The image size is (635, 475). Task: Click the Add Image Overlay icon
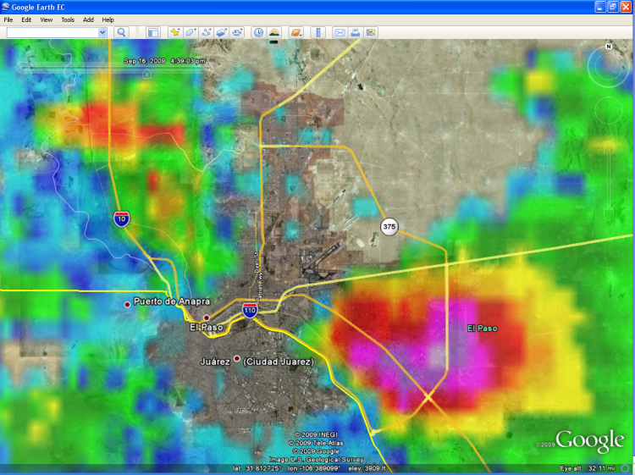[x=222, y=32]
